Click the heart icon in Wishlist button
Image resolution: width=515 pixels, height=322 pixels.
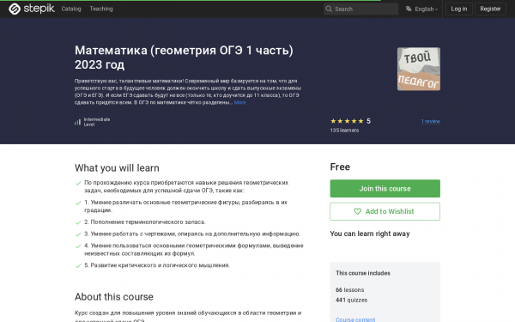click(x=357, y=211)
